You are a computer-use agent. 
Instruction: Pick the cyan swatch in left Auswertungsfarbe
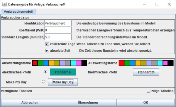73,63
